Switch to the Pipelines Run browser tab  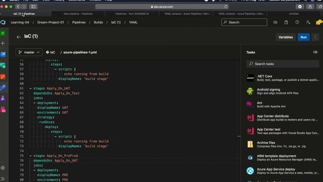coord(132,14)
